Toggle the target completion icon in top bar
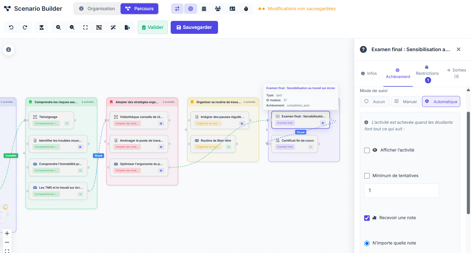Viewport: 471px width, 253px height. point(190,9)
